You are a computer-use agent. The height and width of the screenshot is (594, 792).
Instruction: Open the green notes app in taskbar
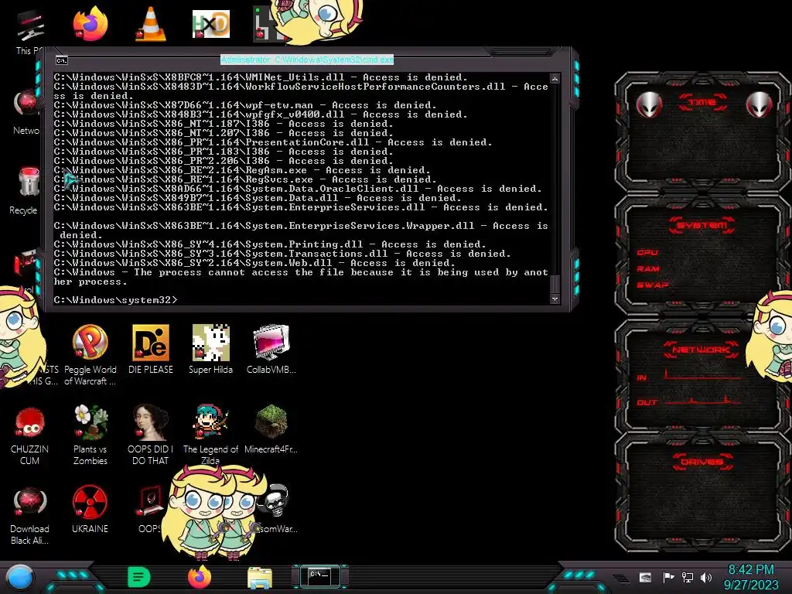(139, 577)
